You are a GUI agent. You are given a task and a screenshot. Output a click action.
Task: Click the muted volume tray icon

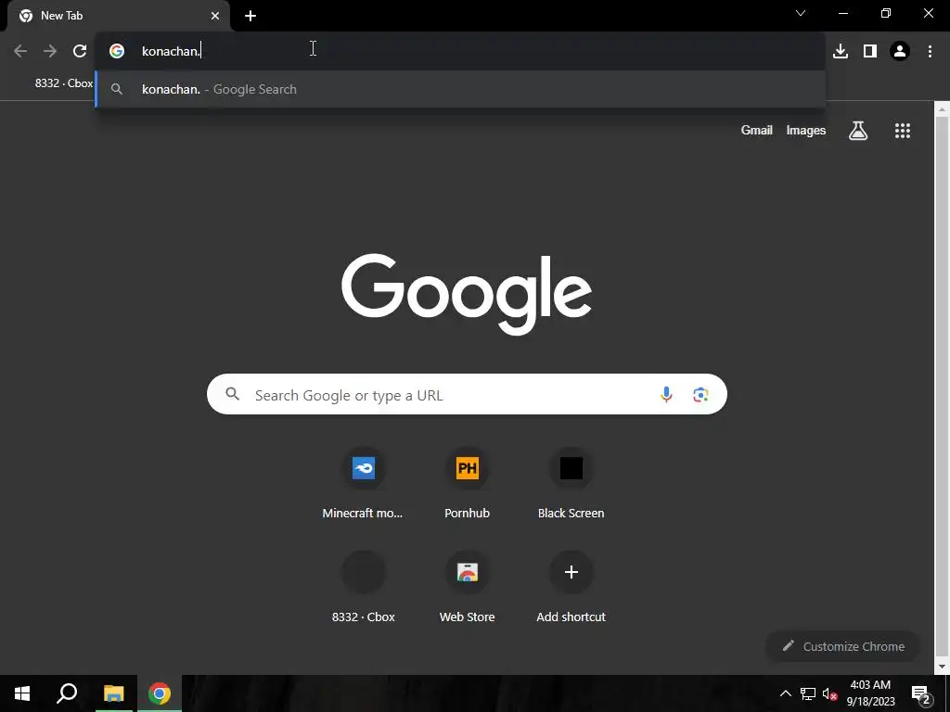point(829,693)
